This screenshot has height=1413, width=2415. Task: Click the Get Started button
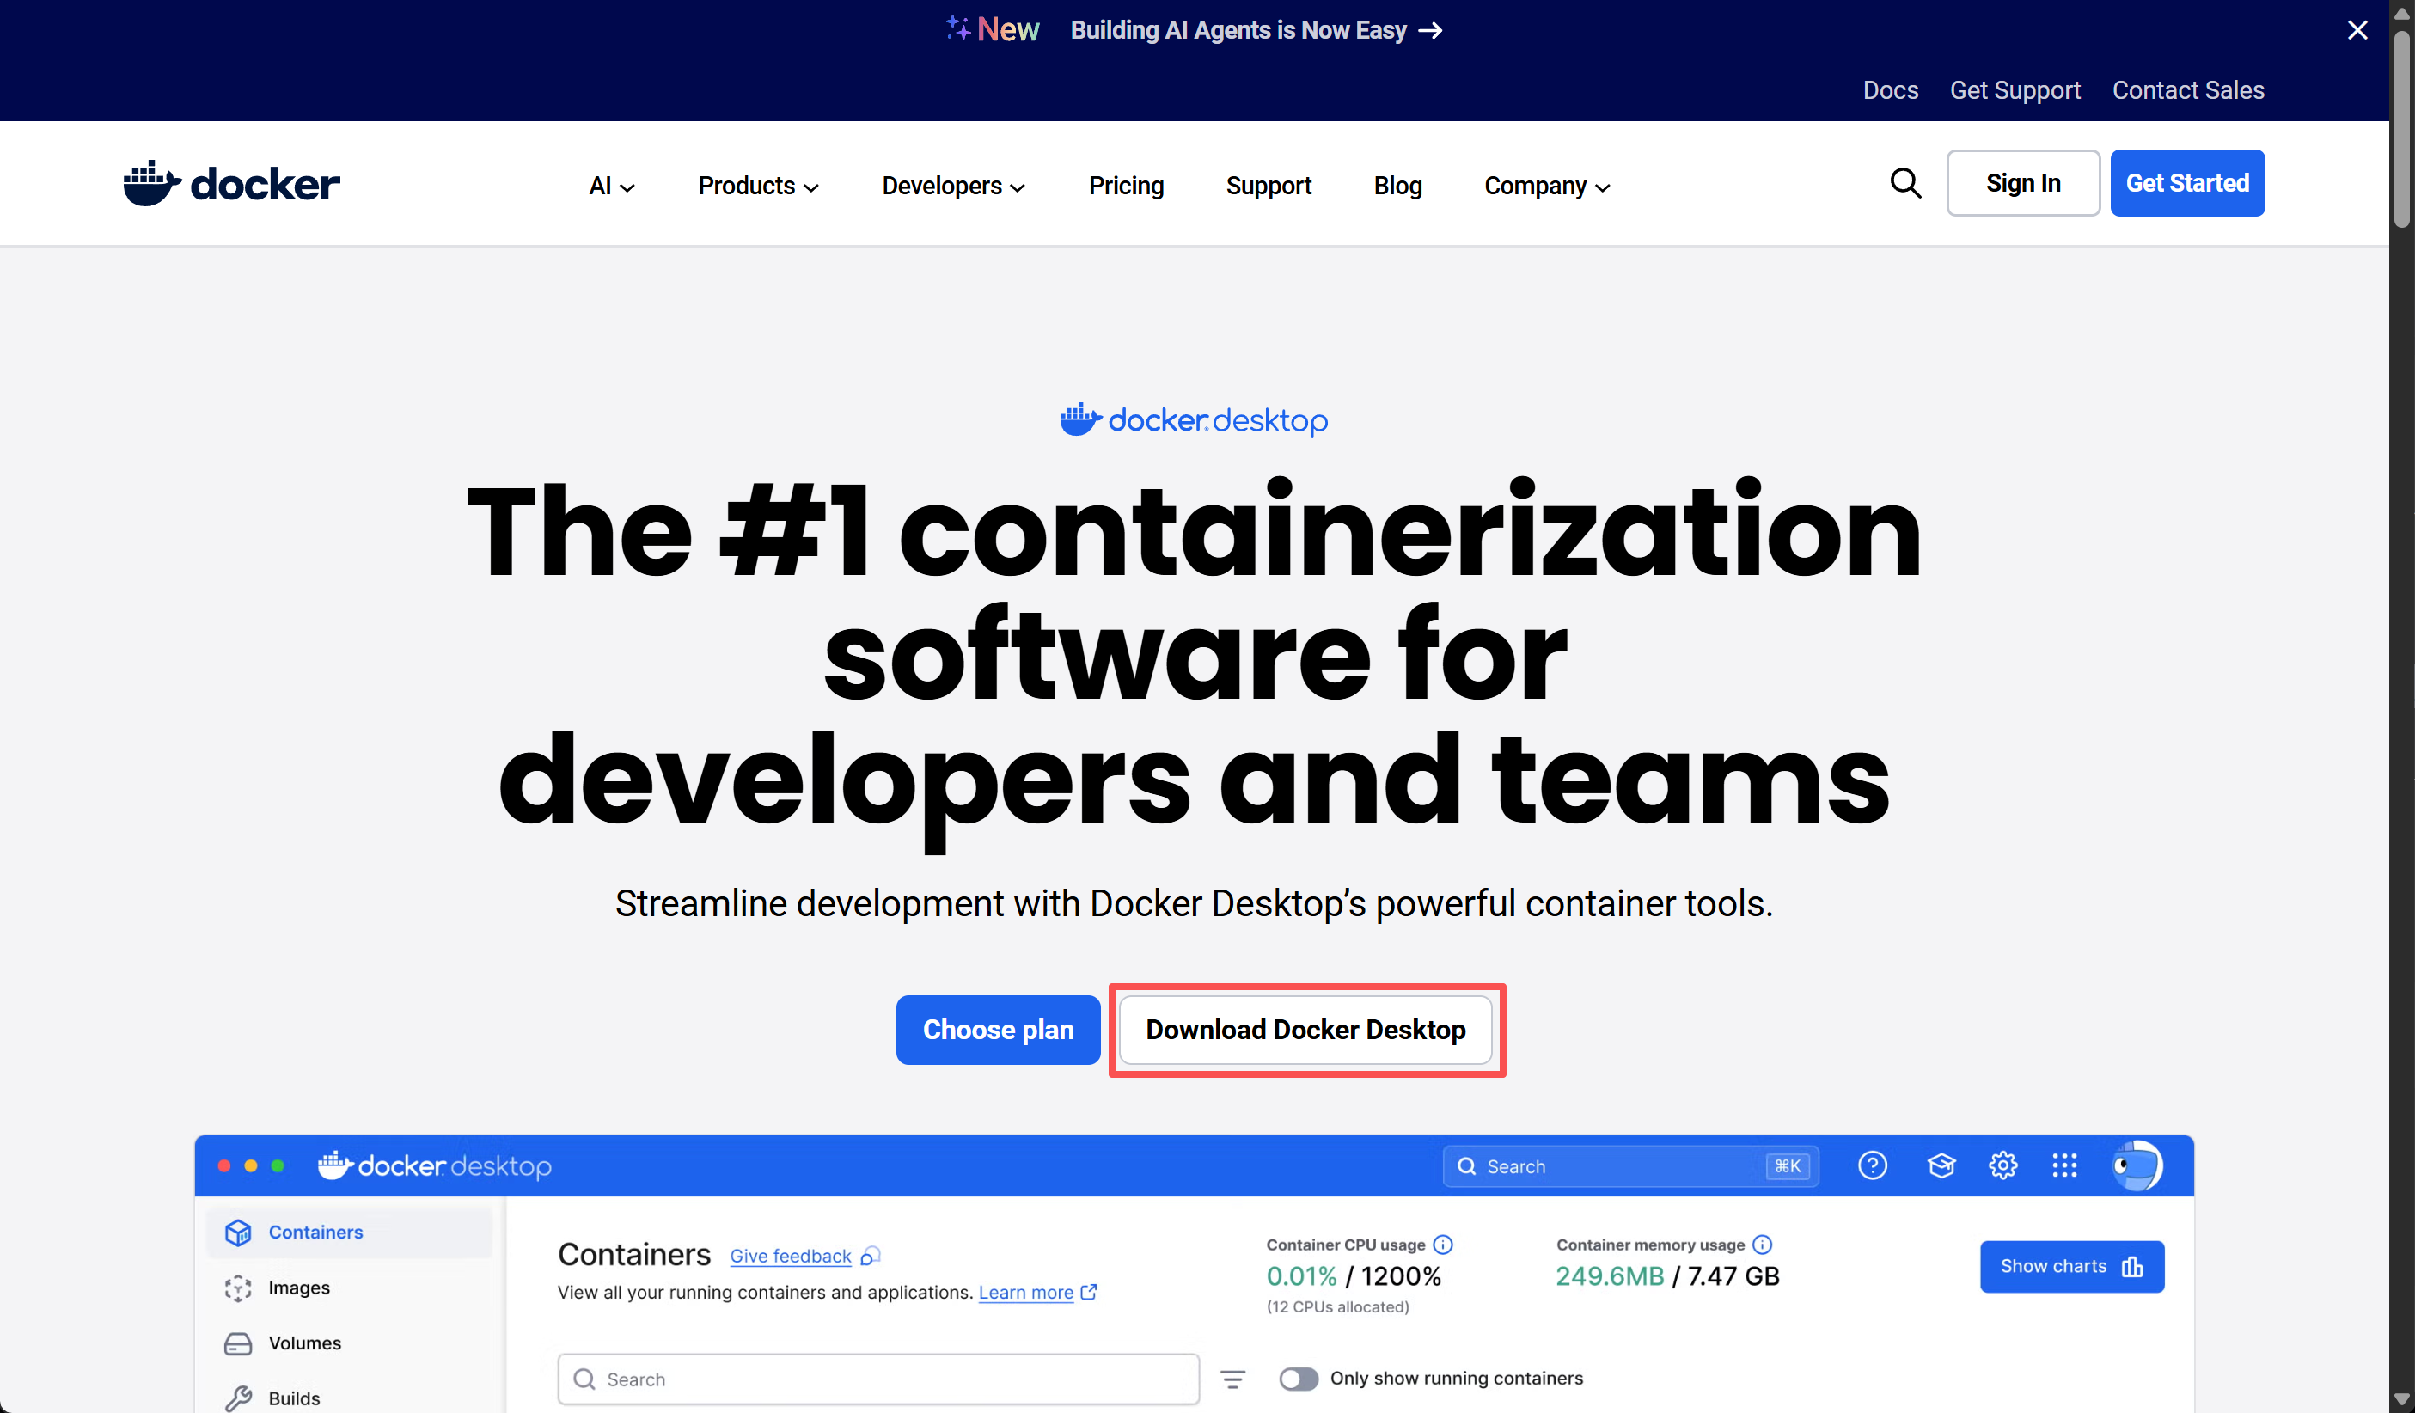[x=2187, y=183]
